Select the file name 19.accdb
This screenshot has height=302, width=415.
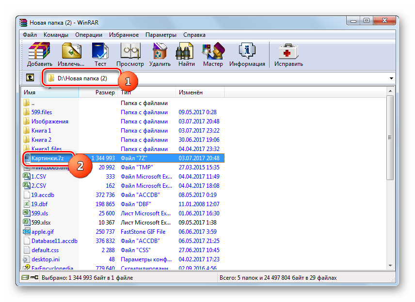(43, 195)
